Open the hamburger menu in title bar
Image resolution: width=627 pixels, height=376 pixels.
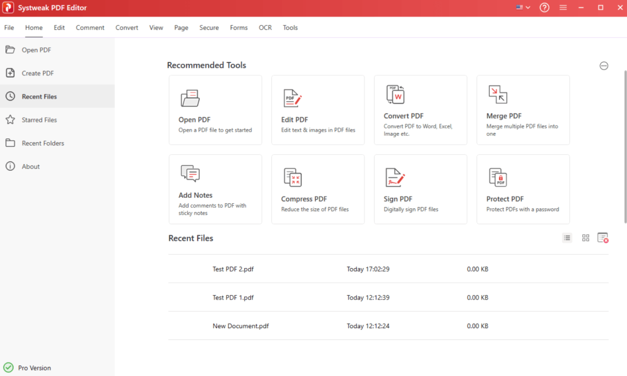tap(563, 8)
